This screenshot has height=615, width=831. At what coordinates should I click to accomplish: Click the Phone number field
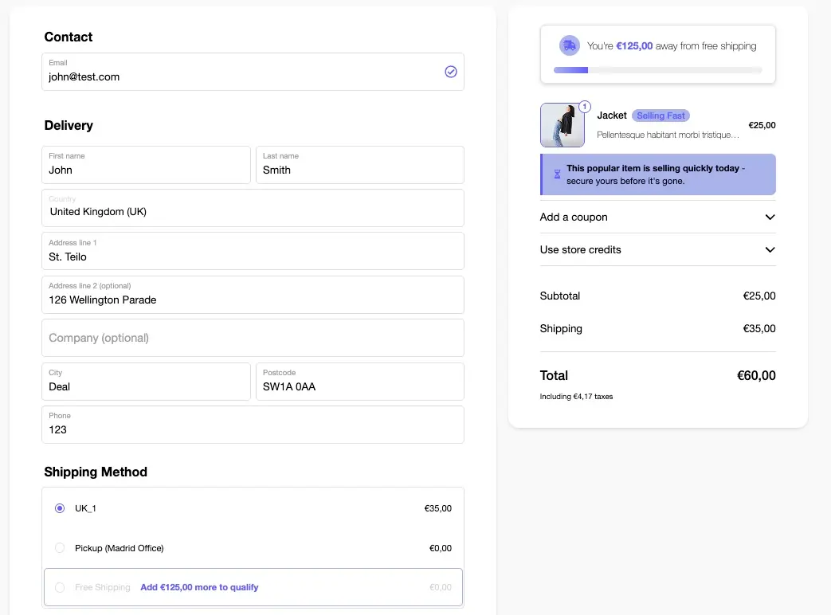coord(253,425)
